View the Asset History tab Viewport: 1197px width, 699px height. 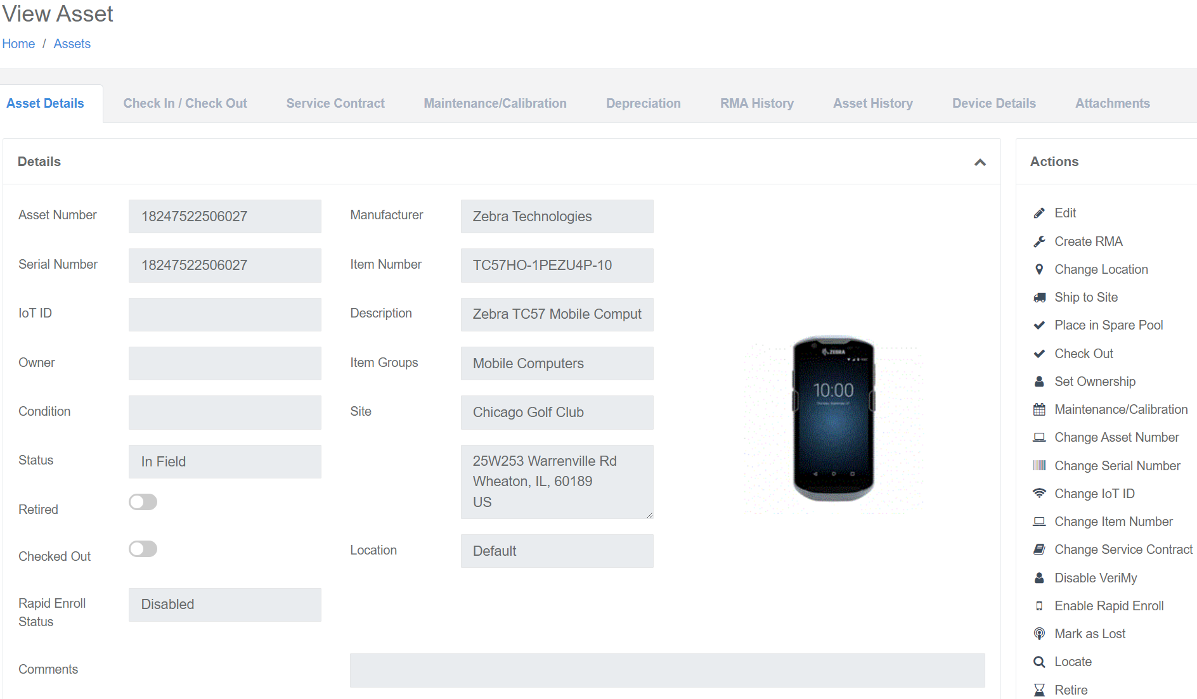pyautogui.click(x=873, y=103)
